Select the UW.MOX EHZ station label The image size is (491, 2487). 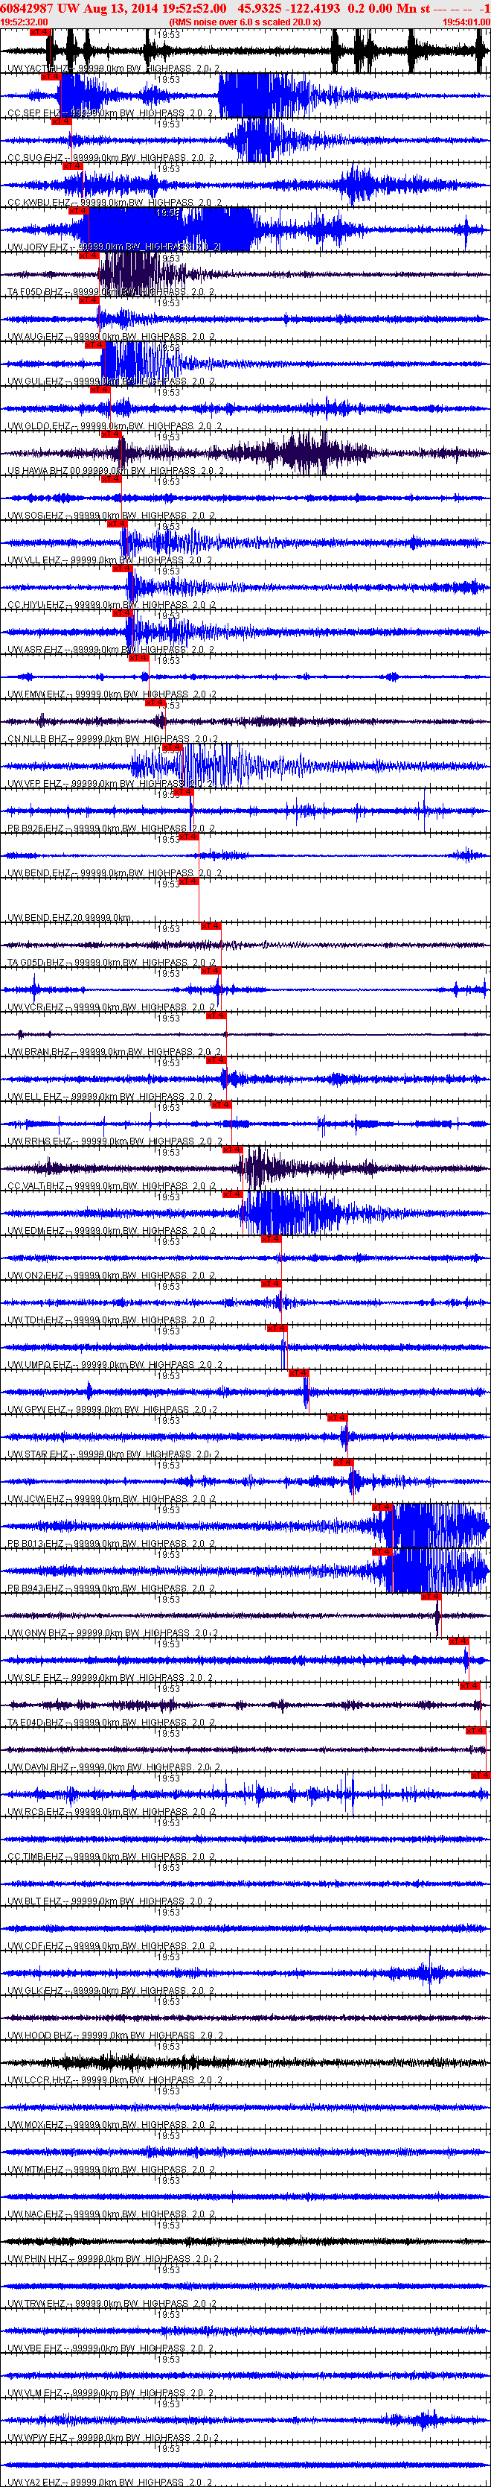click(x=111, y=2125)
